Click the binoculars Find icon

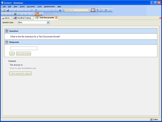point(52,10)
